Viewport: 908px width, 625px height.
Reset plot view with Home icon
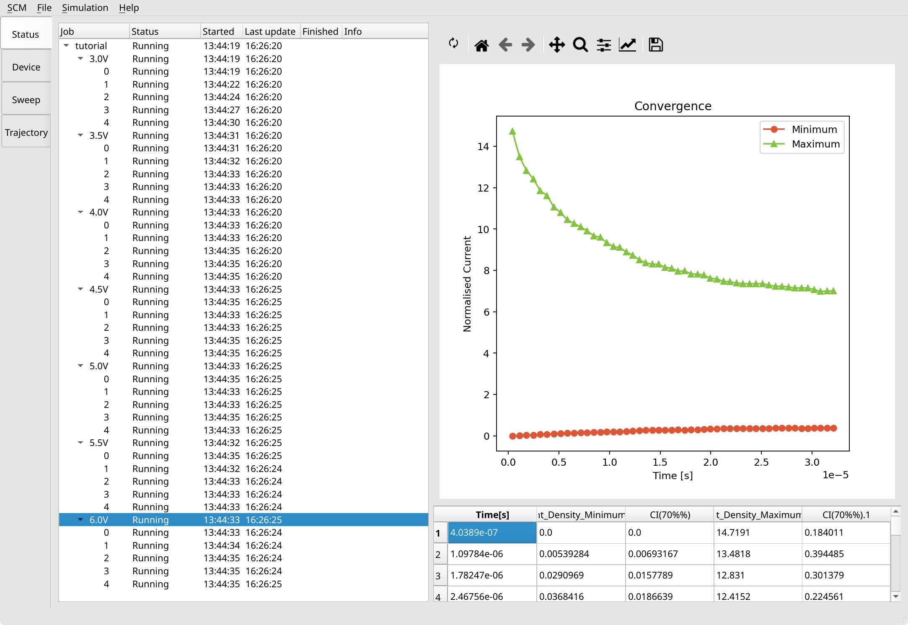481,45
